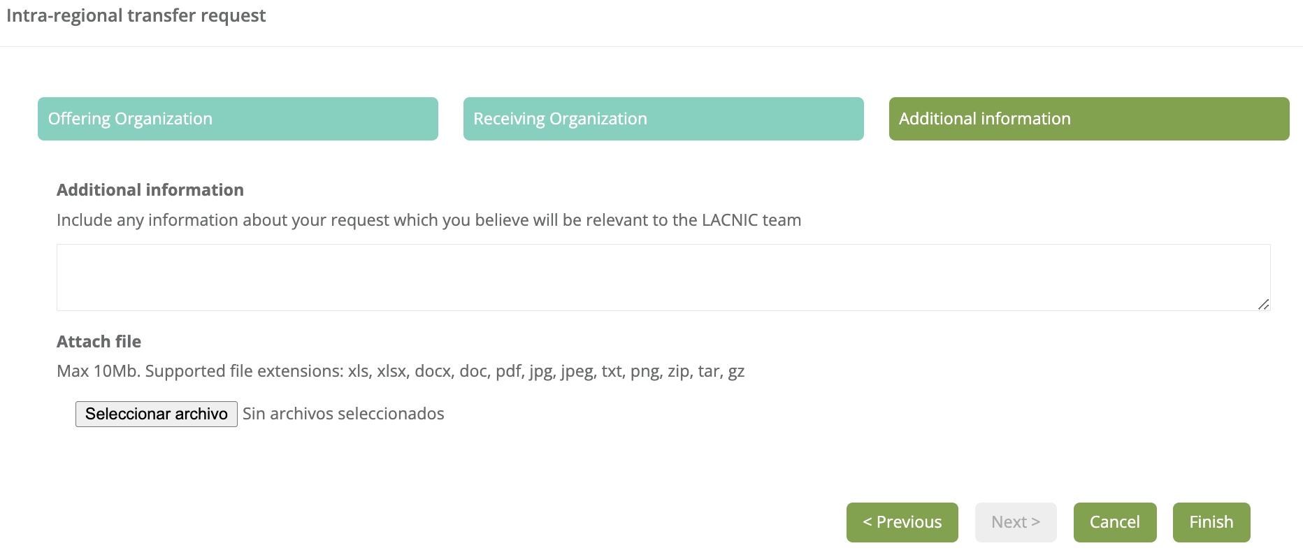
Task: Submit the form with Finish
Action: pyautogui.click(x=1211, y=522)
